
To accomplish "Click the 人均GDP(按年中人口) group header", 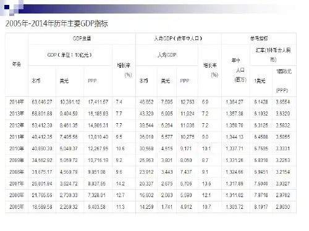I will (x=179, y=38).
